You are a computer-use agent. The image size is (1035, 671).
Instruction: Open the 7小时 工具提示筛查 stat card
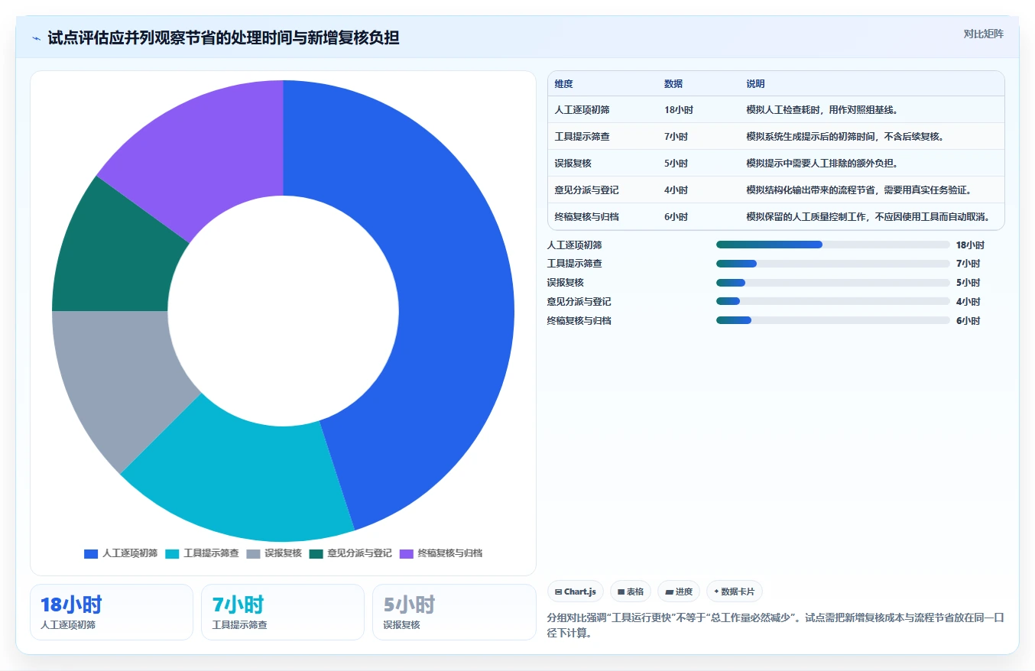(283, 612)
